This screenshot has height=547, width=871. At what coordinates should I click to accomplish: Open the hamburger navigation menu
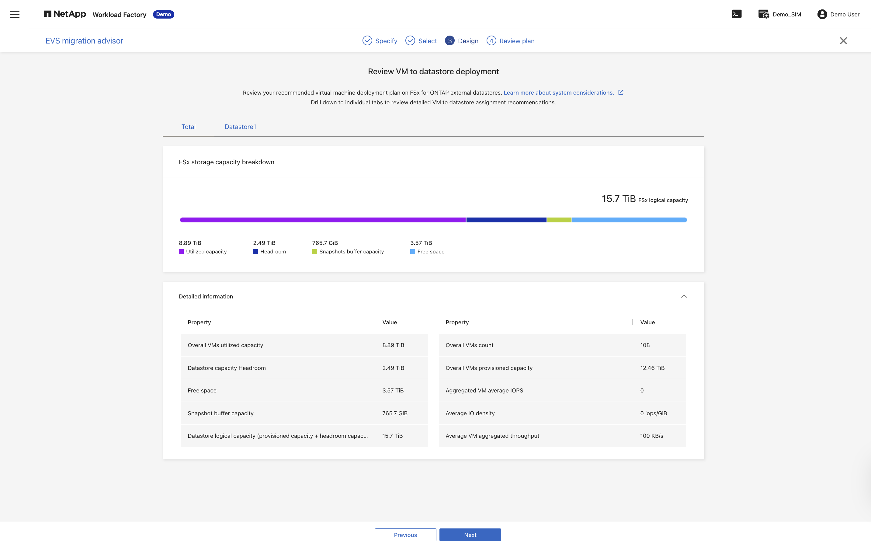(15, 15)
